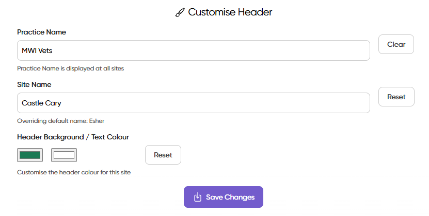Reset the Site Name to default
This screenshot has height=216, width=429.
(x=396, y=97)
